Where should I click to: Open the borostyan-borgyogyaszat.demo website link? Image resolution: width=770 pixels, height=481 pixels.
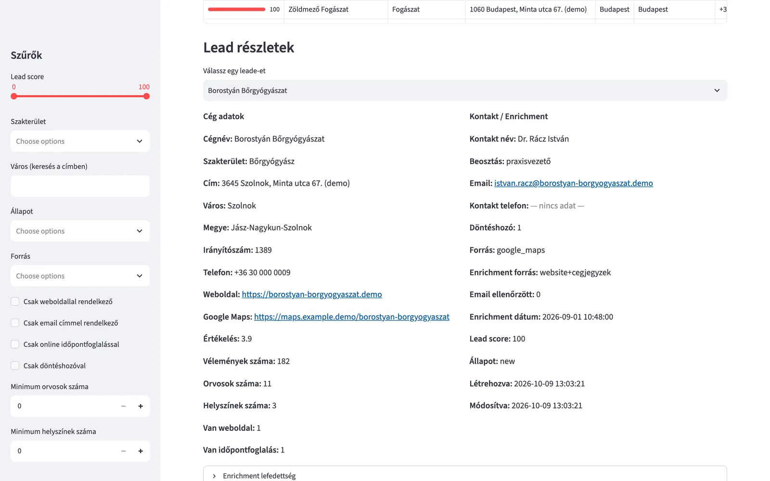(x=312, y=294)
